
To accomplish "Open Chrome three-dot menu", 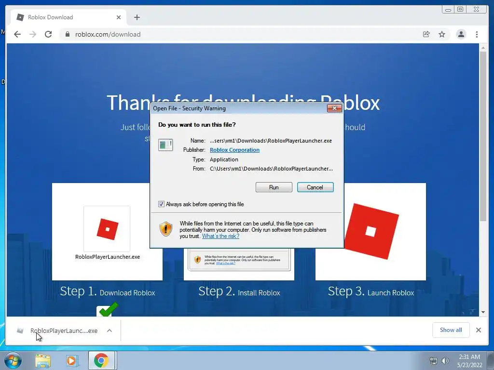I will tap(477, 34).
